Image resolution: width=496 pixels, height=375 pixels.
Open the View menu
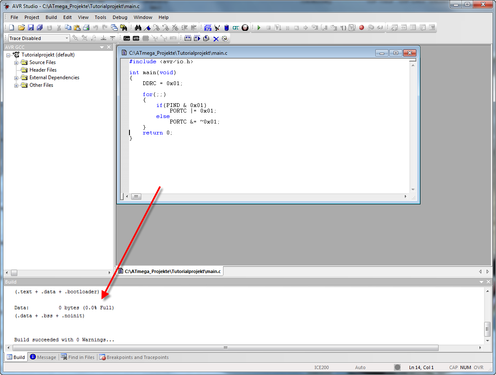83,17
